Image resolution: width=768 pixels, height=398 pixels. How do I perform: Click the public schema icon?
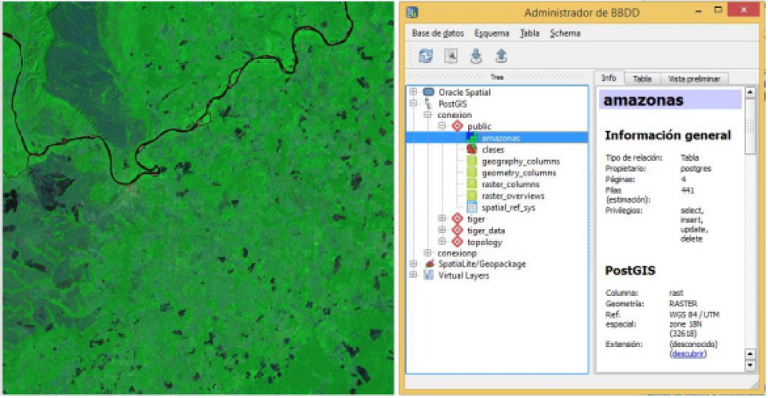457,126
